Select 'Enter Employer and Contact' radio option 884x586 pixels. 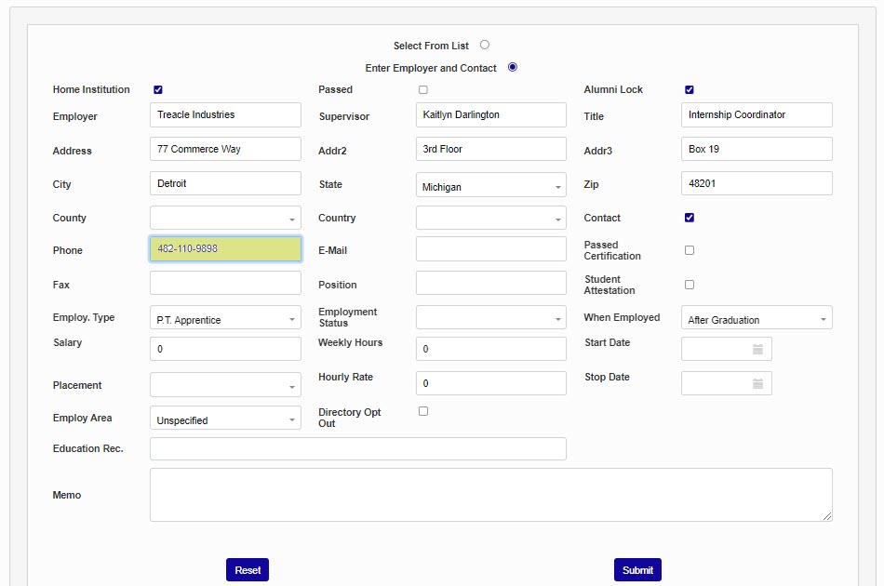click(513, 67)
